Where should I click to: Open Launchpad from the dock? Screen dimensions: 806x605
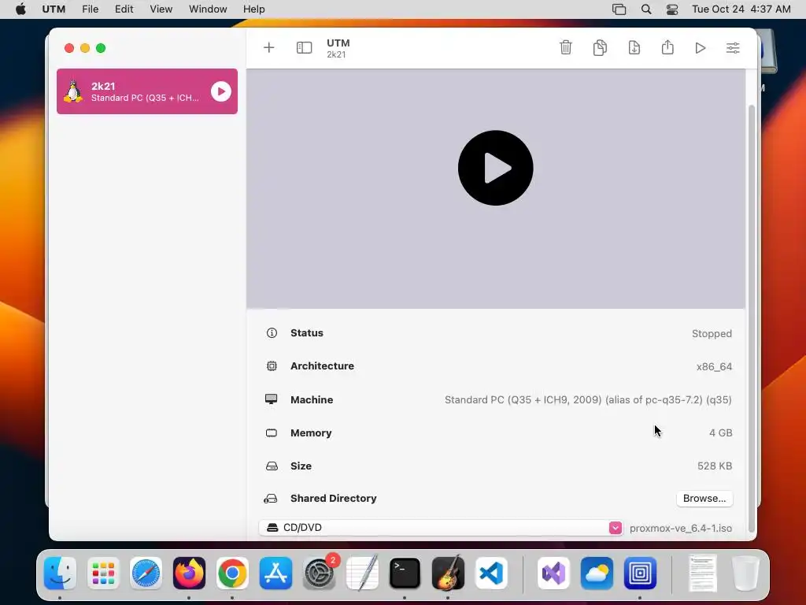coord(103,573)
